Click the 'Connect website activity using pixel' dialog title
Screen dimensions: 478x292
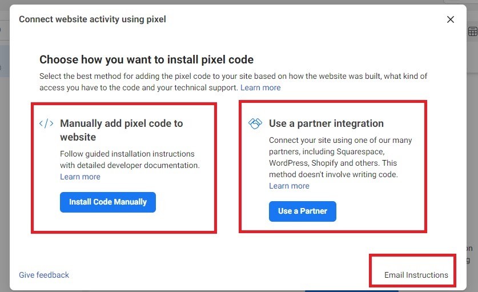[93, 19]
